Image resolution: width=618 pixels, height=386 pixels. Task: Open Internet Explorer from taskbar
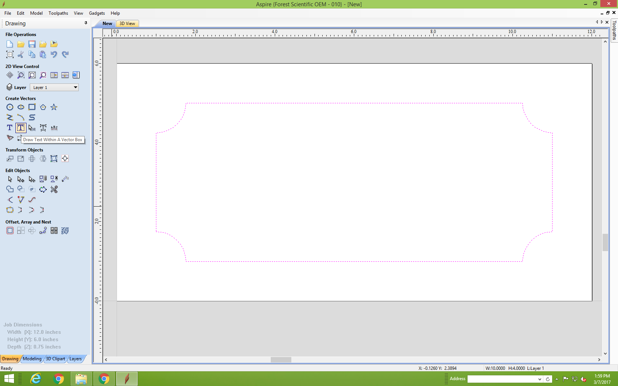click(36, 379)
